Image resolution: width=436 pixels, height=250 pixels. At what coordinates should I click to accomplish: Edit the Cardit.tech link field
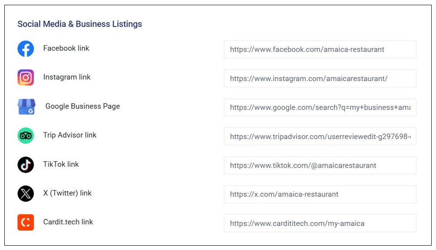pyautogui.click(x=320, y=223)
